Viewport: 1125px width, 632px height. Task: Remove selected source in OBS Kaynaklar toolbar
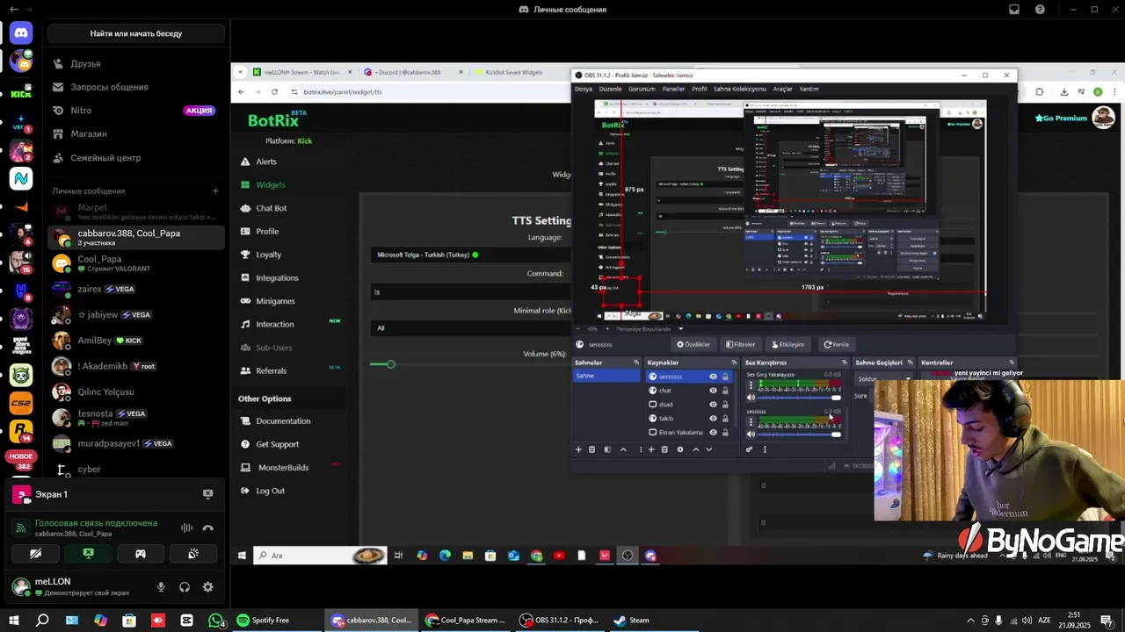pyautogui.click(x=664, y=449)
